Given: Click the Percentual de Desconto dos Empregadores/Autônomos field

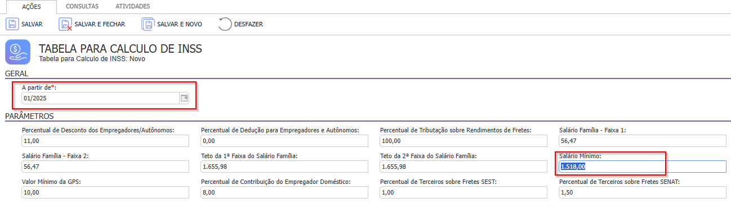Looking at the screenshot, I should tap(105, 141).
